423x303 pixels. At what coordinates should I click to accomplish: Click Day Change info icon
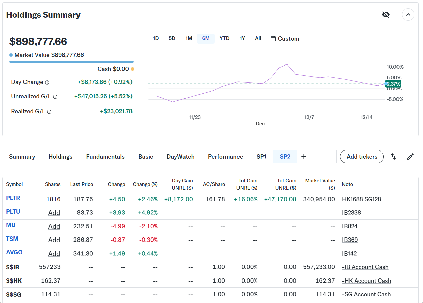47,82
